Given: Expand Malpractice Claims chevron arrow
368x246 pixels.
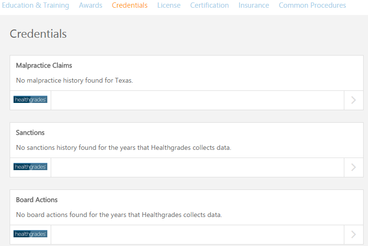Looking at the screenshot, I should pyautogui.click(x=354, y=100).
